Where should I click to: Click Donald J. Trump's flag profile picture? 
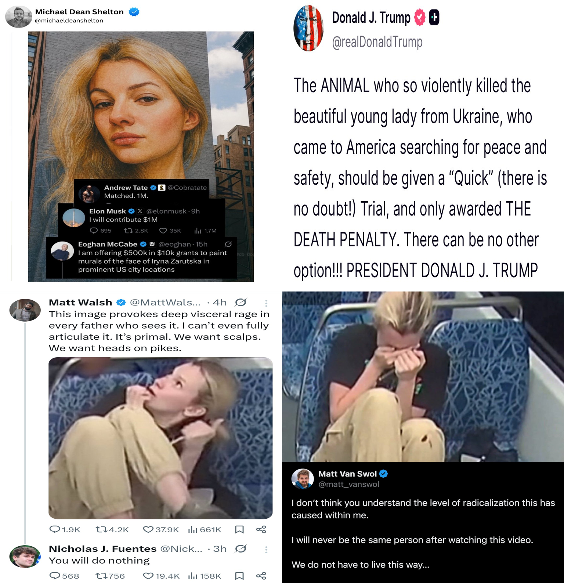(x=309, y=28)
